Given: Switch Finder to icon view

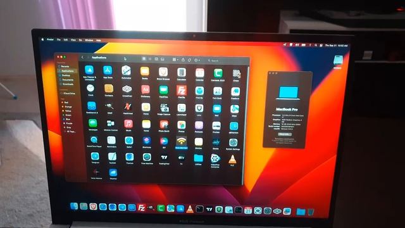Looking at the screenshot, I should pos(144,59).
